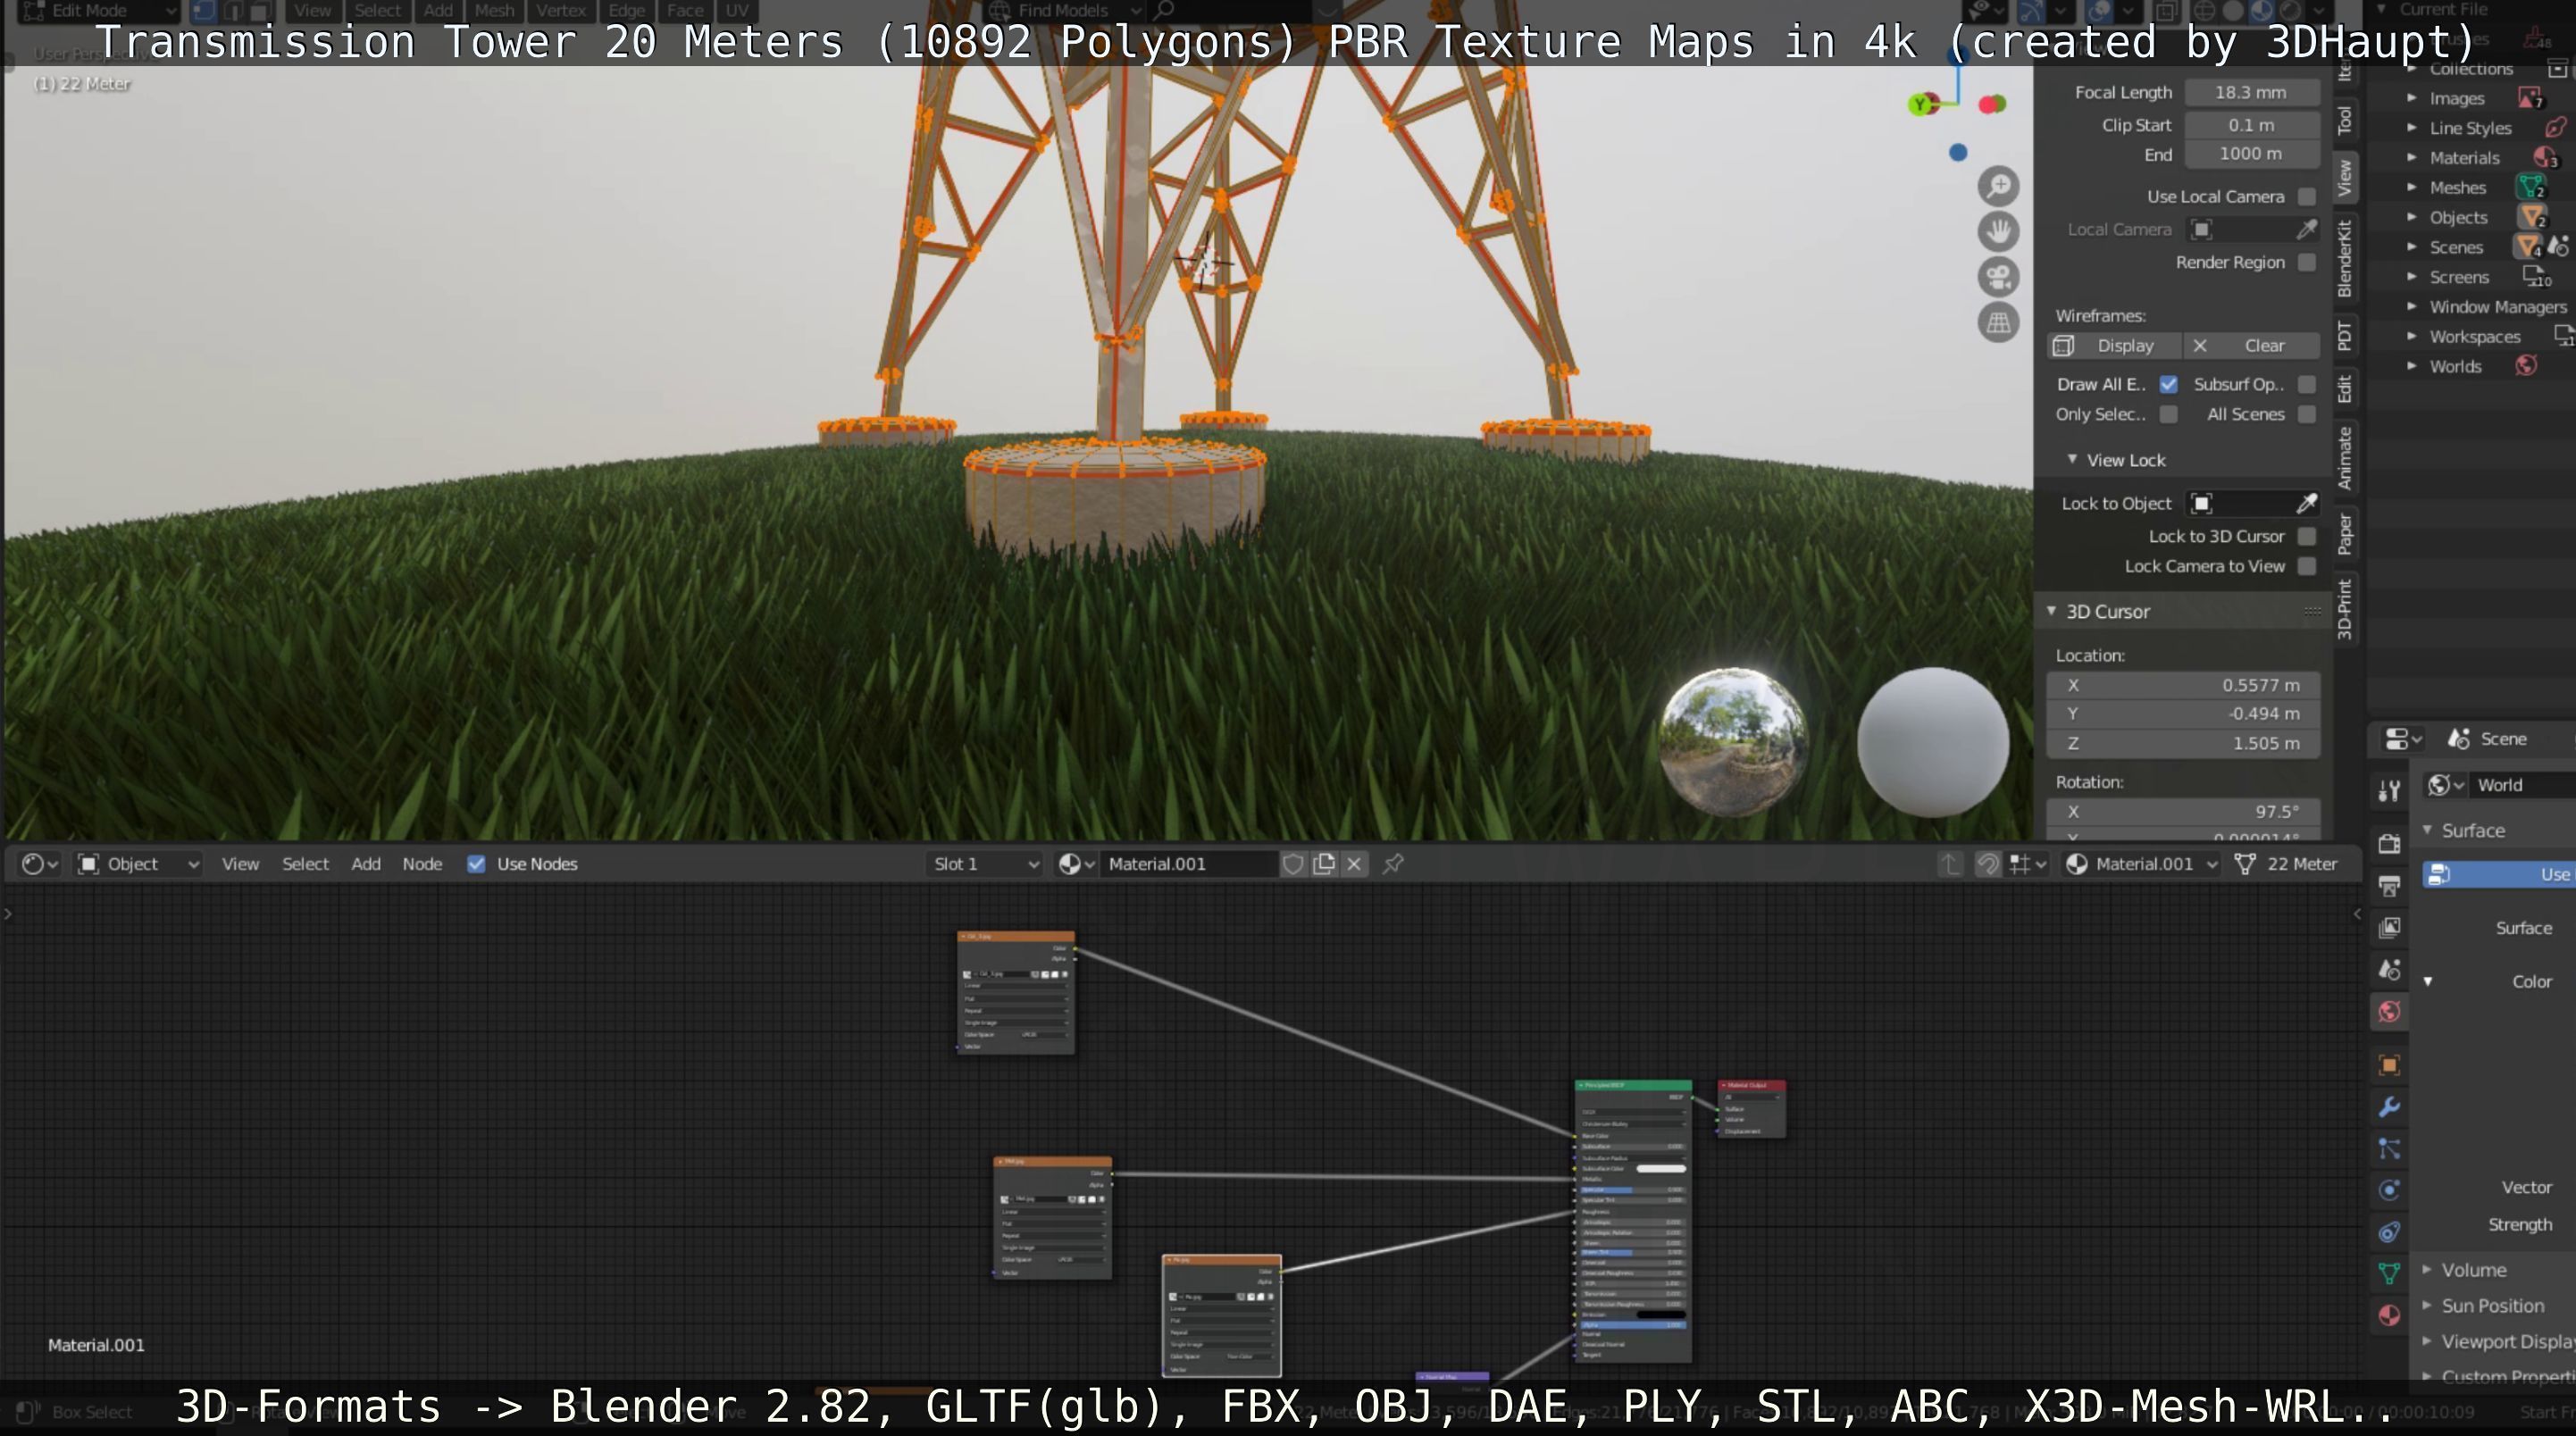Enable the All Scenes checkbox
The image size is (2576, 1436).
point(2306,414)
